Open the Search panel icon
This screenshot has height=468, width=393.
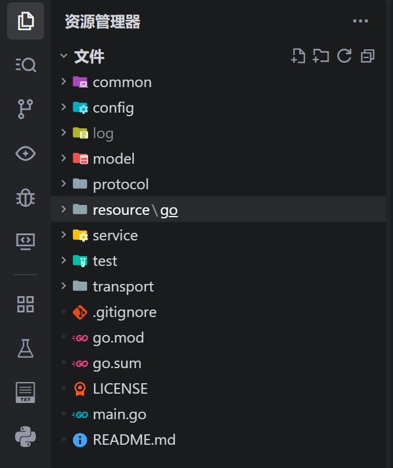26,65
